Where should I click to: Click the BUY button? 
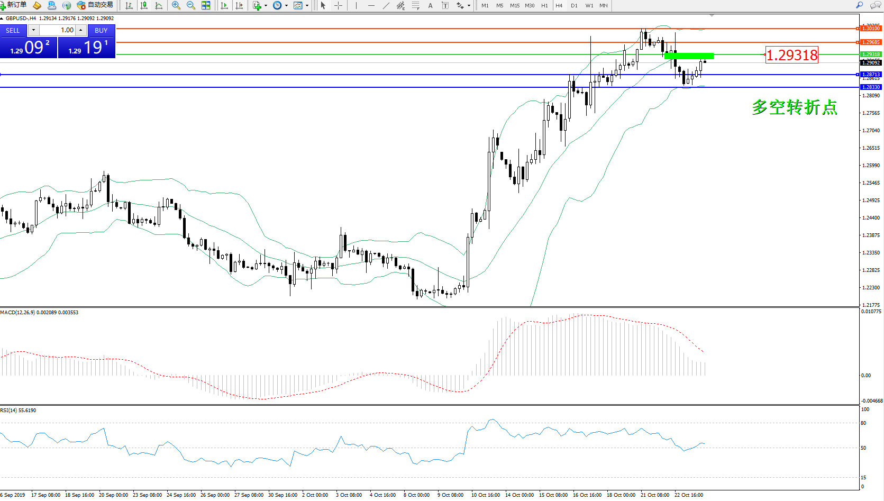pos(101,30)
